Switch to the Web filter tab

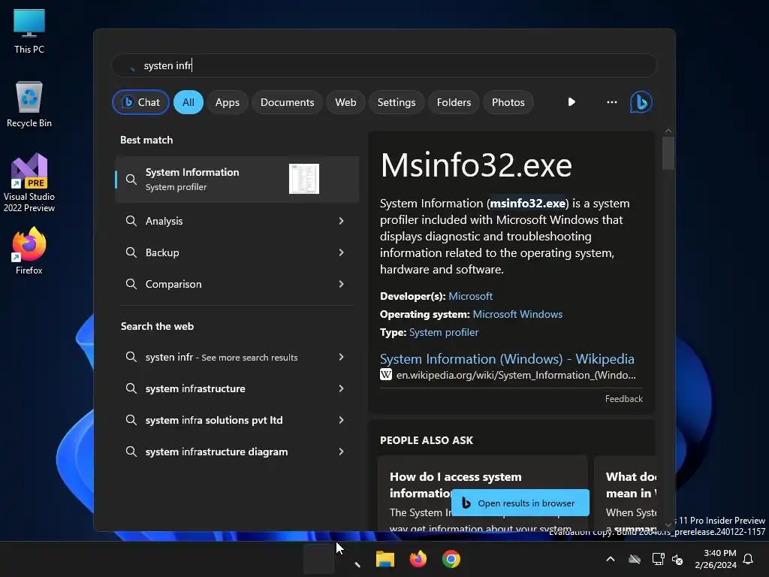(x=345, y=102)
